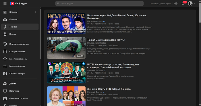This screenshot has height=106, width=201.
Task: Click the Фильмы и сериалы clapper icon
Action: pos(5,98)
